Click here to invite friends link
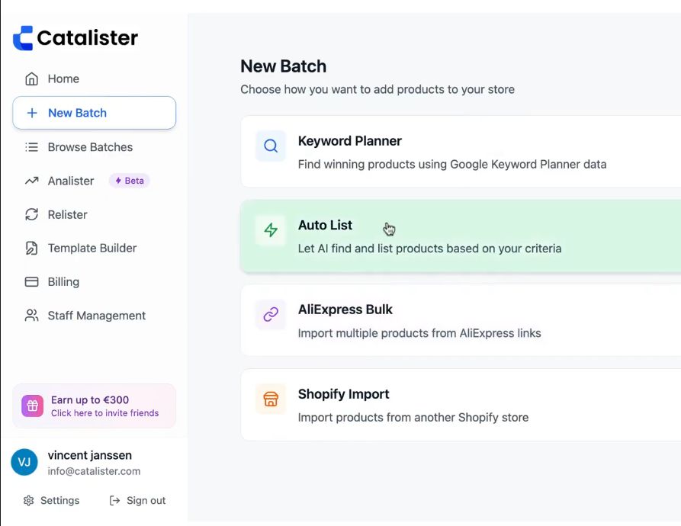 104,413
